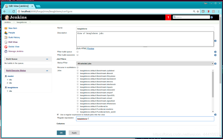Click the browser address bar URL
223x139 pixels.
pos(47,11)
